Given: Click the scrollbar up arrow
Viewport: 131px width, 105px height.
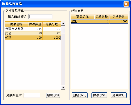Looking at the screenshot, I should coord(63,23).
